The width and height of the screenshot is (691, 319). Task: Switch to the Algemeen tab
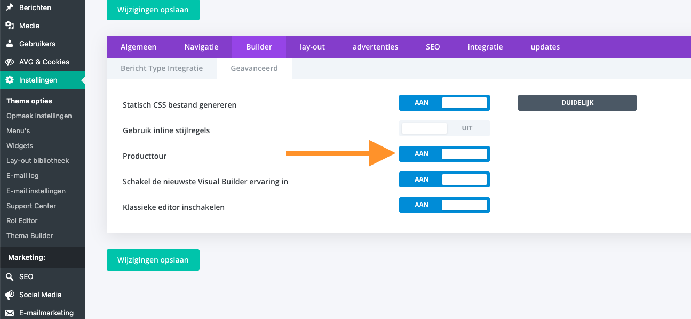139,47
